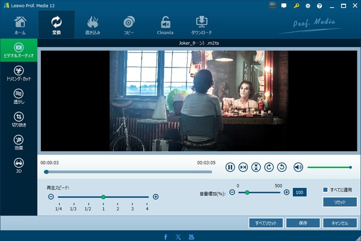Click the 保存 save button

pos(303,223)
